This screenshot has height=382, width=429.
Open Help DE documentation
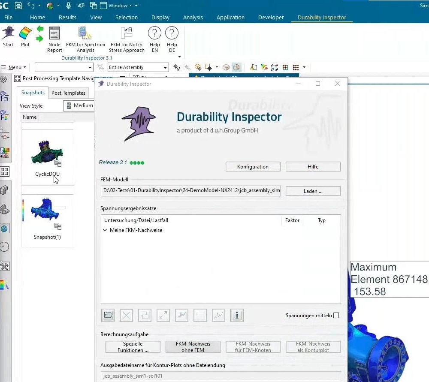click(x=172, y=39)
